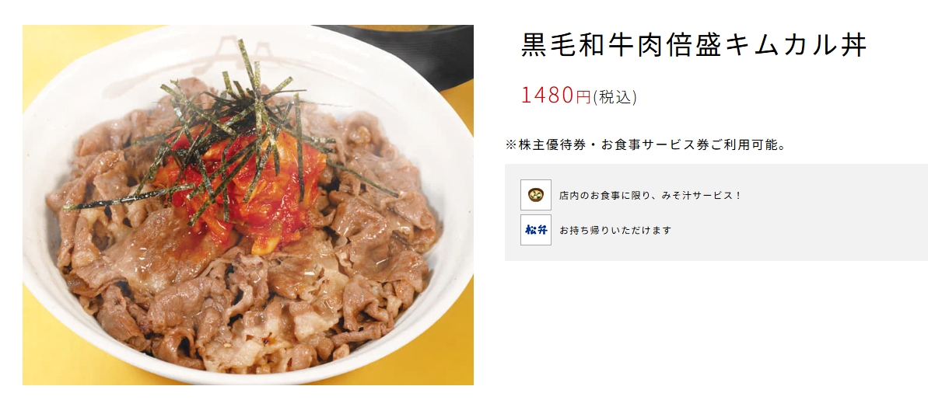Click the 店内のお食事に限り、みそ汁サービス! text
The width and height of the screenshot is (928, 407).
650,196
